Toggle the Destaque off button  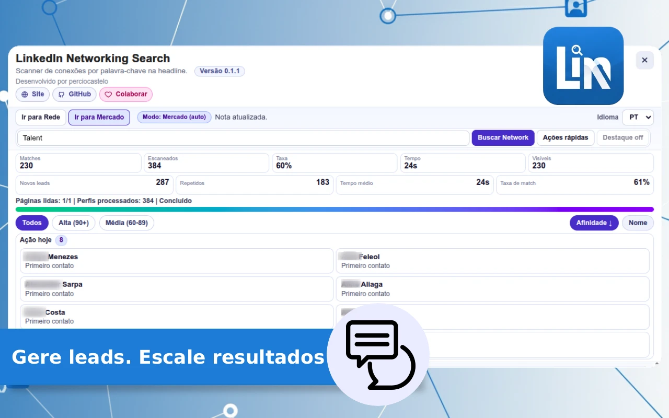click(622, 138)
